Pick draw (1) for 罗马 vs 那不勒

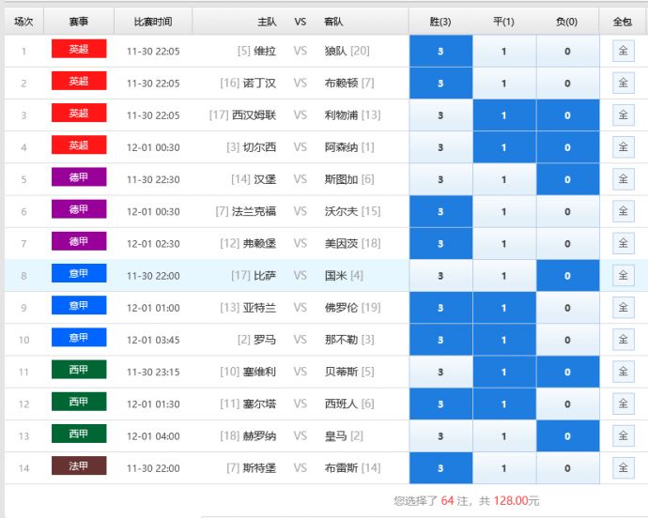click(504, 340)
